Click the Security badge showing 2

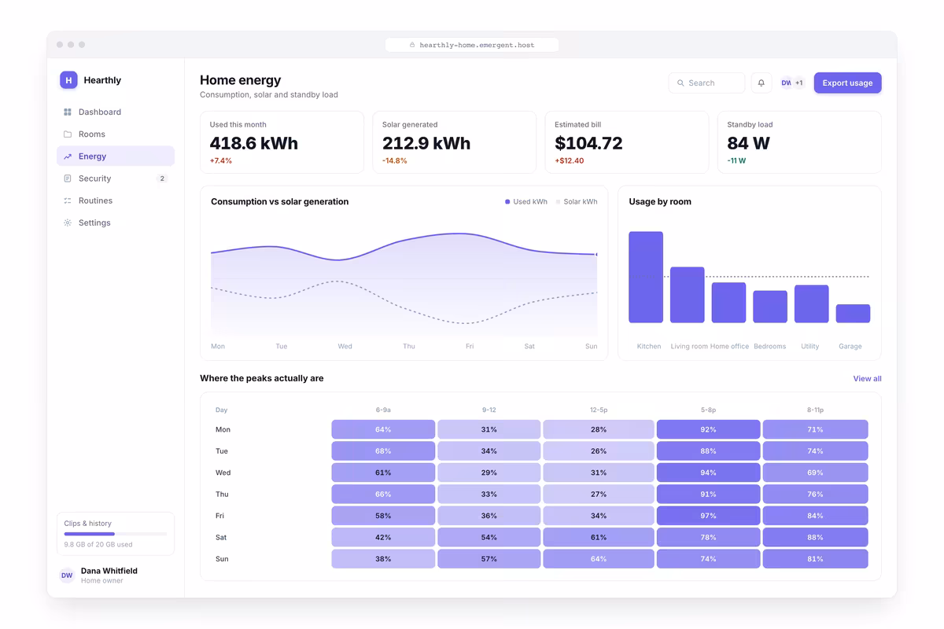(x=162, y=178)
